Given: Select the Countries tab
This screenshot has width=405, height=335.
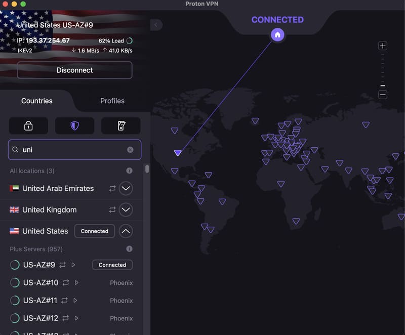Looking at the screenshot, I should [x=36, y=101].
